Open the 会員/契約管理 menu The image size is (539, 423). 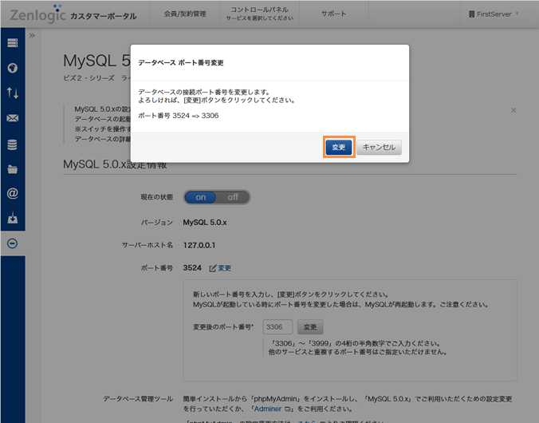[x=183, y=14]
